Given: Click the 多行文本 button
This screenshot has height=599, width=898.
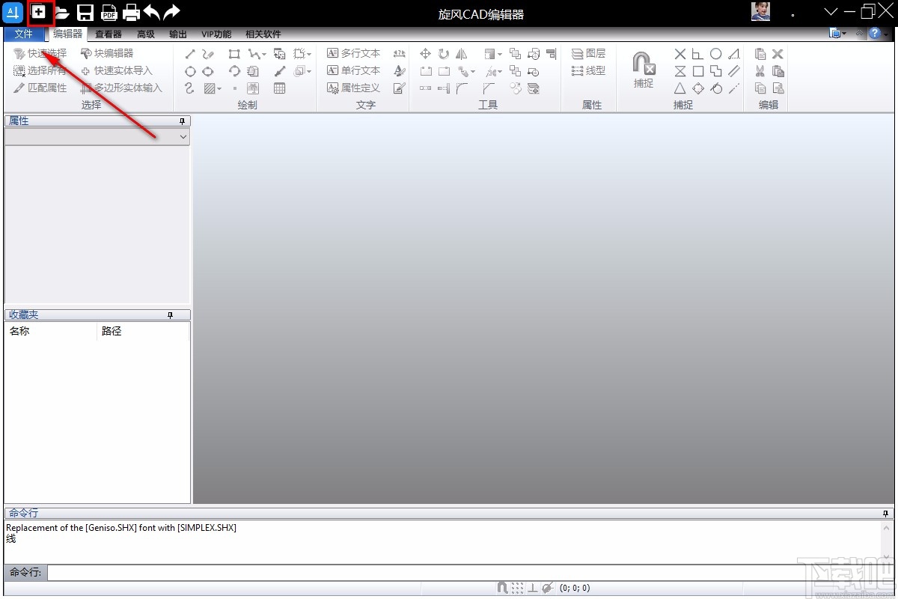Looking at the screenshot, I should 353,53.
